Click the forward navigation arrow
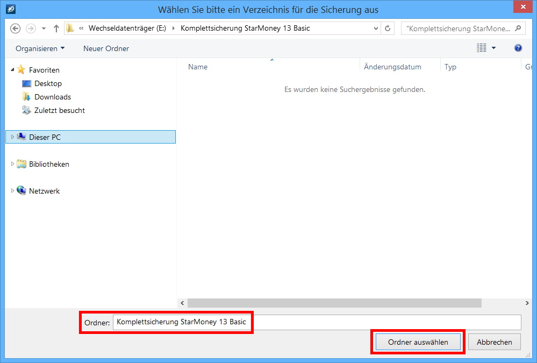 (31, 29)
